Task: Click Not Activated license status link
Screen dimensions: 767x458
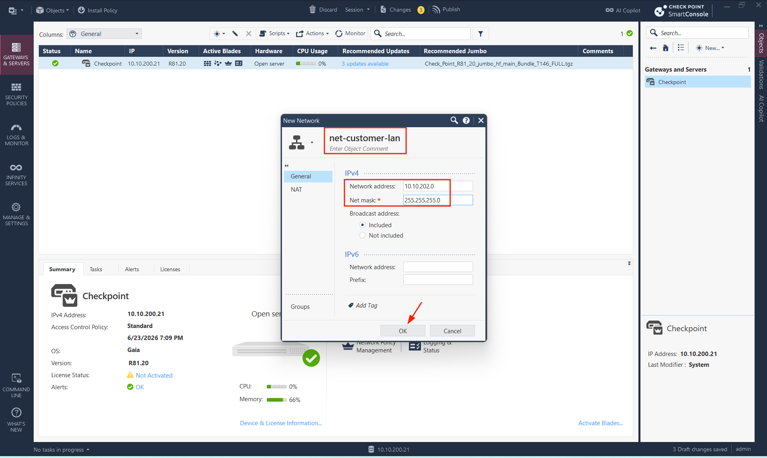Action: pos(154,376)
